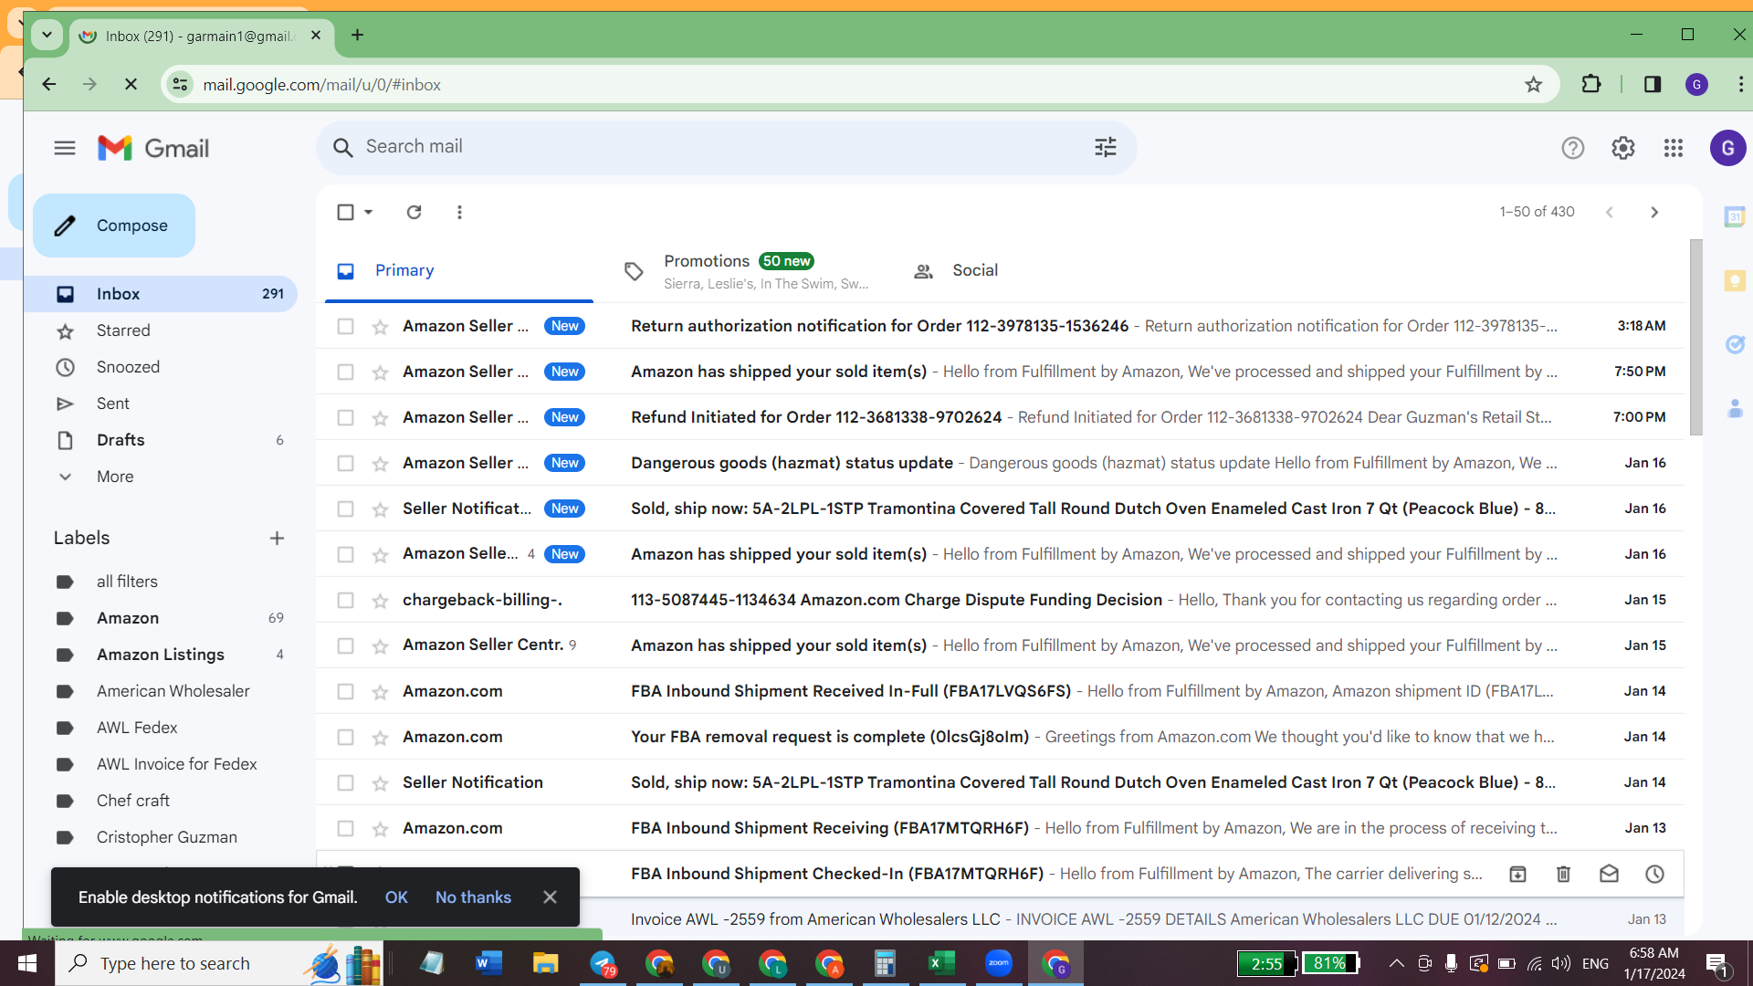Star the Dangerous goods hazmat status email
This screenshot has width=1753, height=986.
380,464
